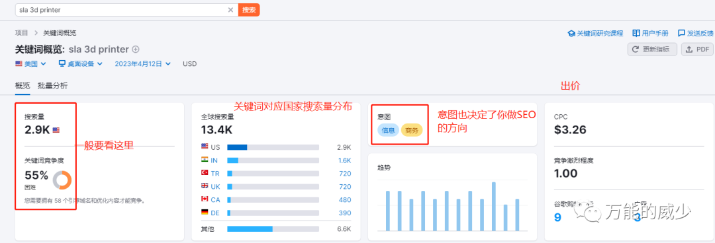Viewport: 715px width, 243px height.
Task: Open the 2023年4月12日 date dropdown
Action: click(x=143, y=63)
